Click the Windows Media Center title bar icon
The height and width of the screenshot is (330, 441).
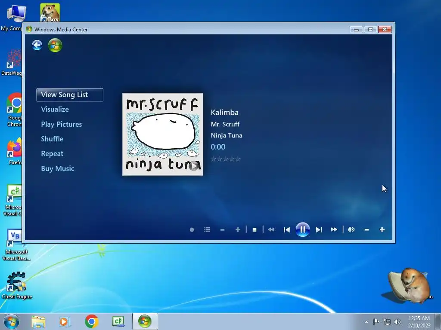tap(29, 29)
